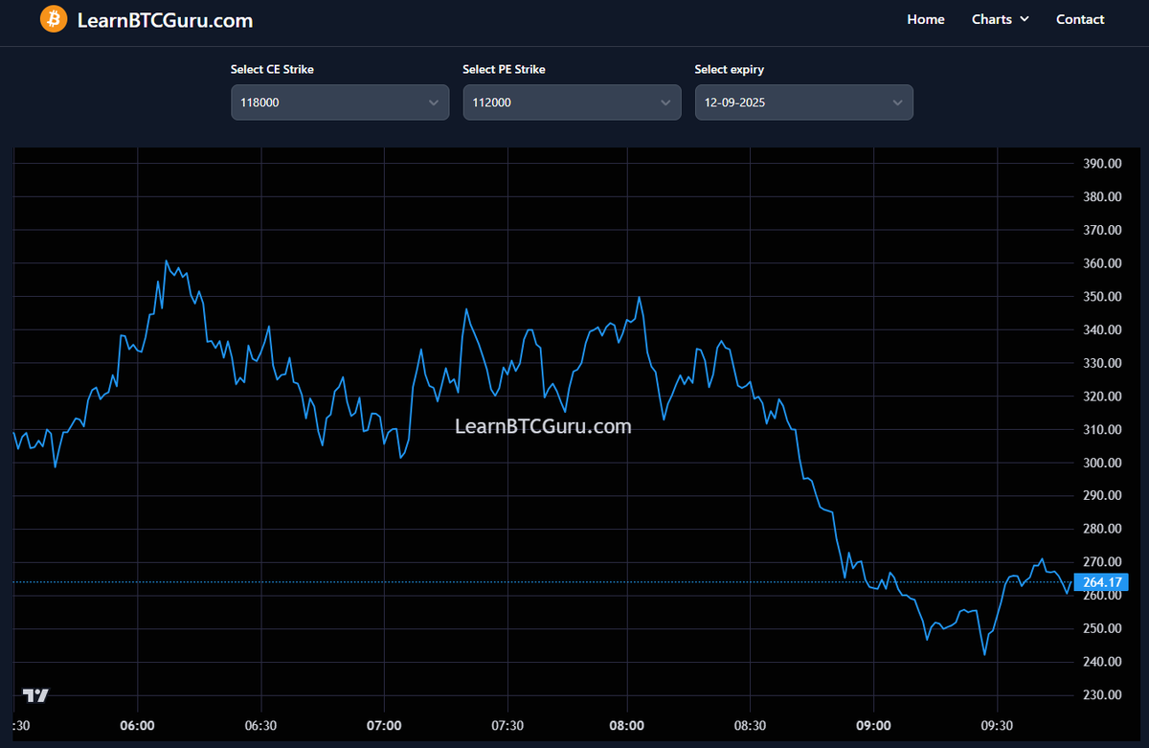The image size is (1149, 748).
Task: Open the Select CE Strike dropdown showing 118000
Action: (340, 102)
